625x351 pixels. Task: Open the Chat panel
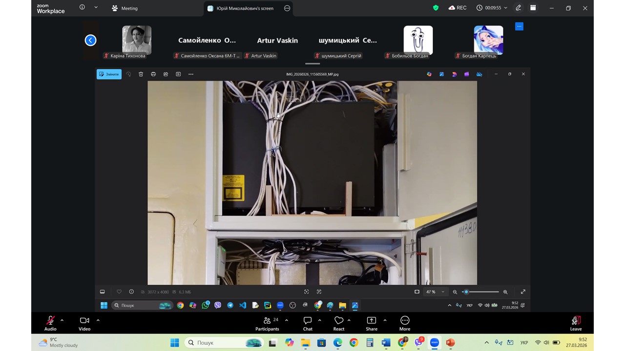(x=308, y=321)
